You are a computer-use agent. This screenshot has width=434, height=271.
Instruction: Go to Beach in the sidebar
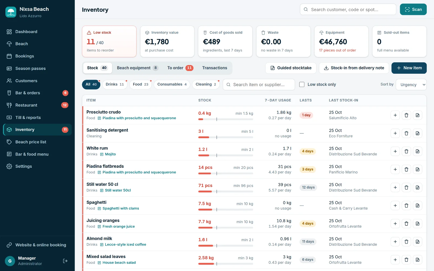point(37,44)
